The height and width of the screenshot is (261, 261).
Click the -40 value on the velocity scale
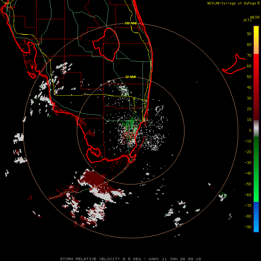tap(248, 173)
